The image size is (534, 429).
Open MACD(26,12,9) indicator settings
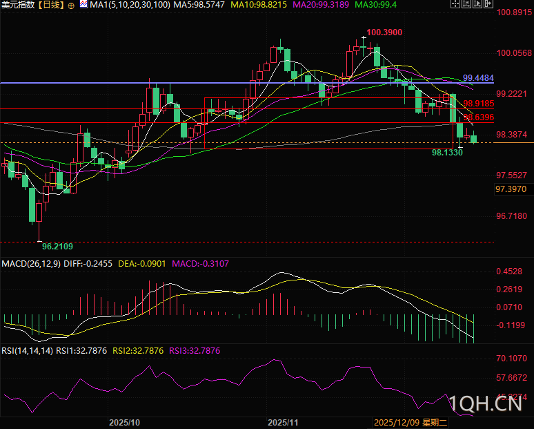[31, 264]
